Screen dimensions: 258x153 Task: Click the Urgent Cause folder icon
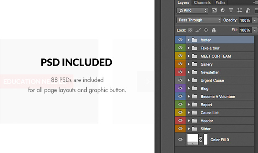pos(194,80)
